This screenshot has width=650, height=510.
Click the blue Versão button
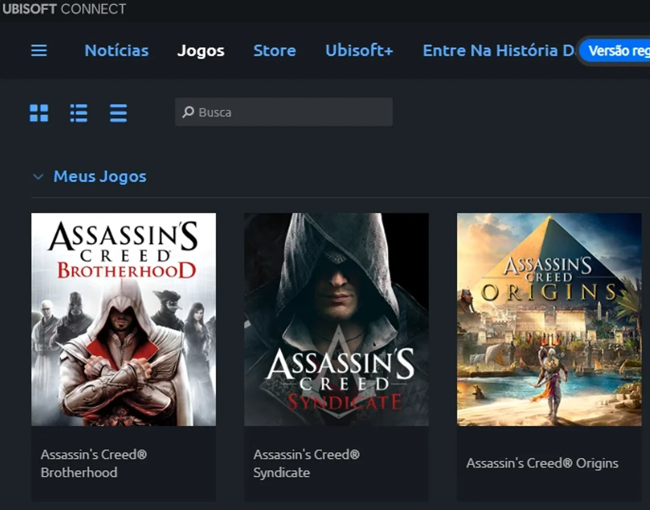[615, 51]
